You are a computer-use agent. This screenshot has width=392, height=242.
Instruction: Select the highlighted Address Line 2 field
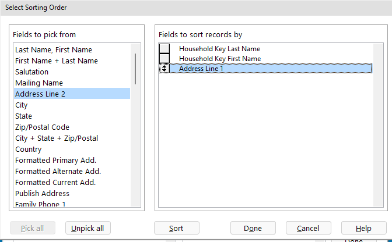[x=40, y=94]
